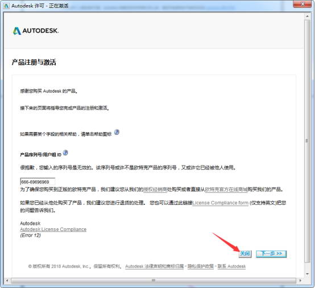
Task: Open the 隐私保护政策 link
Action: pos(201,266)
